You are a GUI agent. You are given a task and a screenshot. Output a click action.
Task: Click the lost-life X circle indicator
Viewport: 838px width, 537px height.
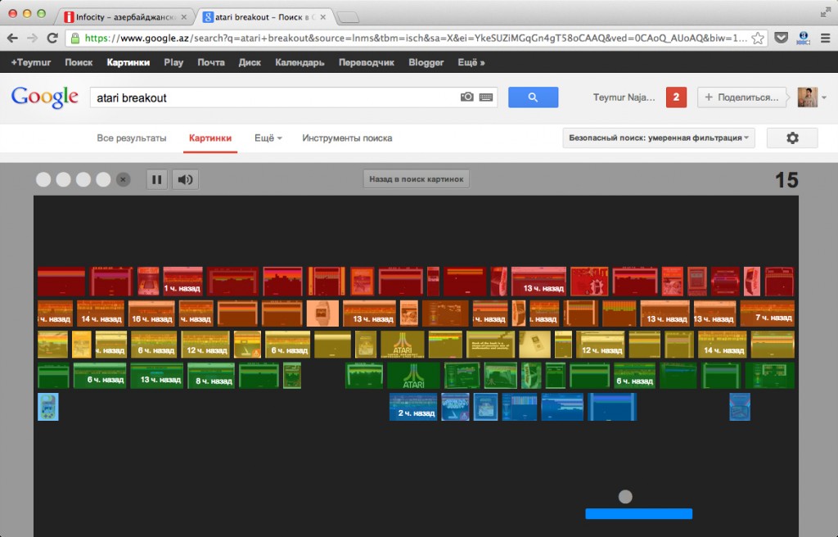[x=123, y=180]
